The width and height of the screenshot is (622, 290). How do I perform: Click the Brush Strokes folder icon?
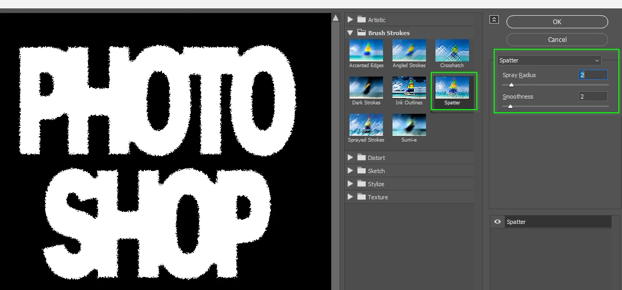point(361,33)
